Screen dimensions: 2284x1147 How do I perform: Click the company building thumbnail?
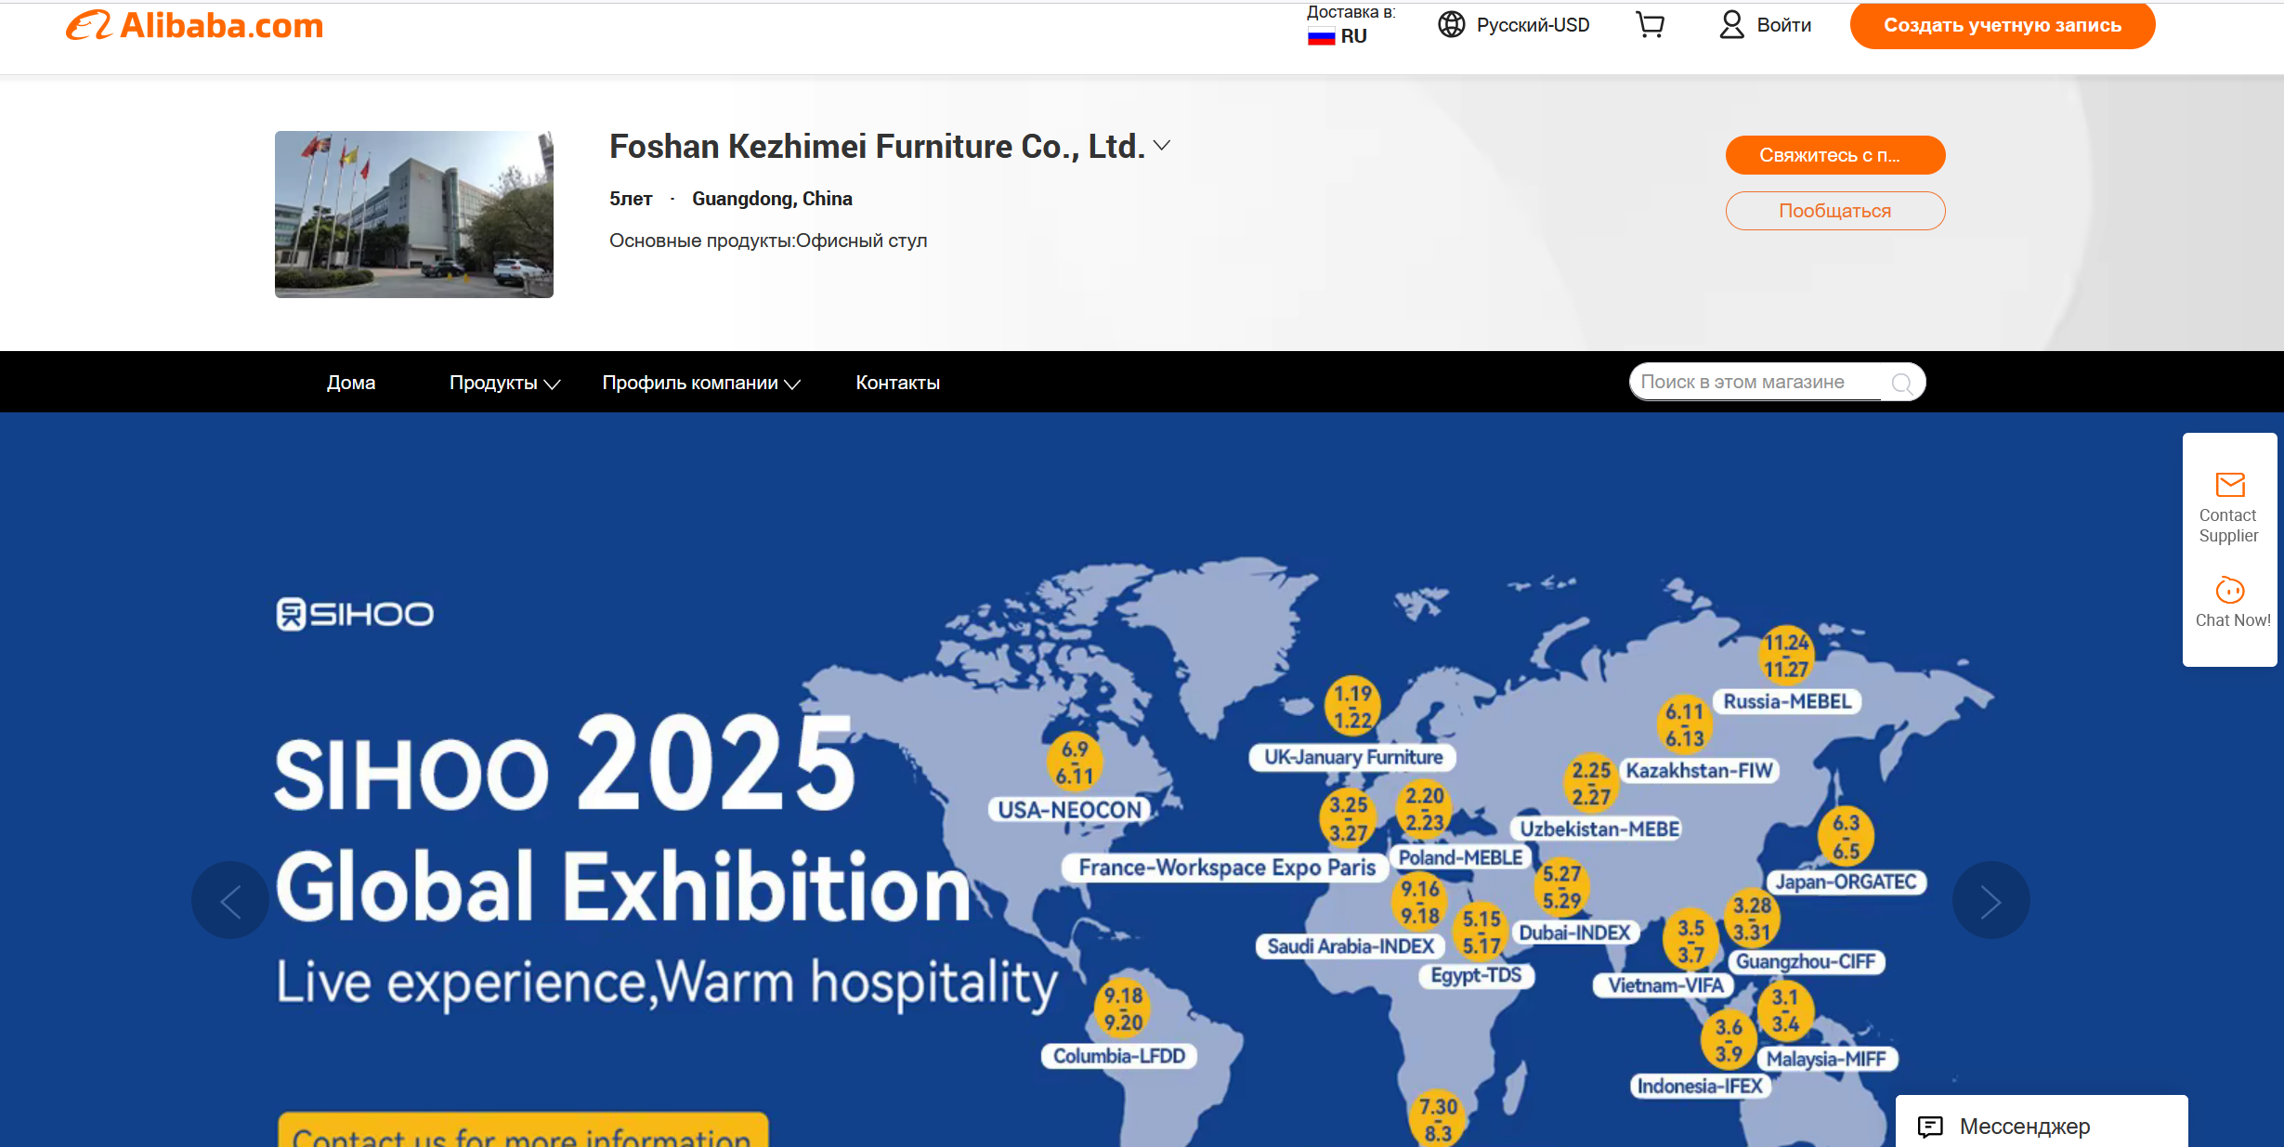click(x=414, y=215)
